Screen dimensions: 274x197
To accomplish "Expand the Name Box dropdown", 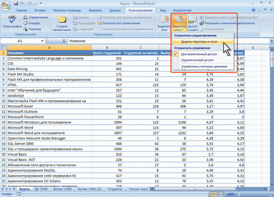I will (42, 41).
